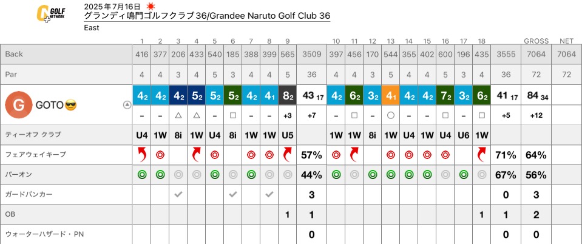Screen dimensions: 582x244
Task: Toggle hole 3 guard bunker checkmark
Action: point(178,194)
